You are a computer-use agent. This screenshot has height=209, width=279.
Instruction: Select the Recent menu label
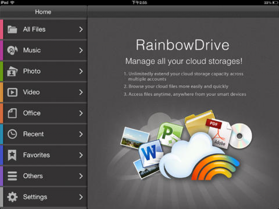pos(33,134)
